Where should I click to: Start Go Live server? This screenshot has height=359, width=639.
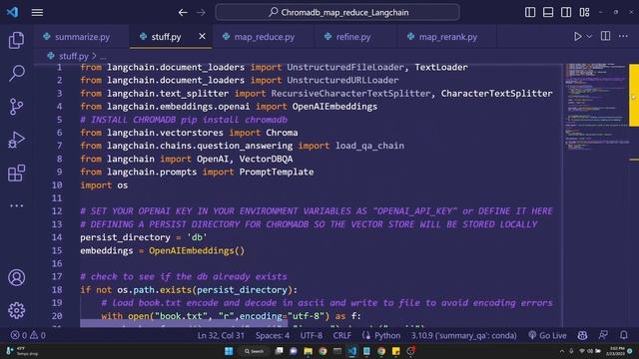(x=547, y=335)
